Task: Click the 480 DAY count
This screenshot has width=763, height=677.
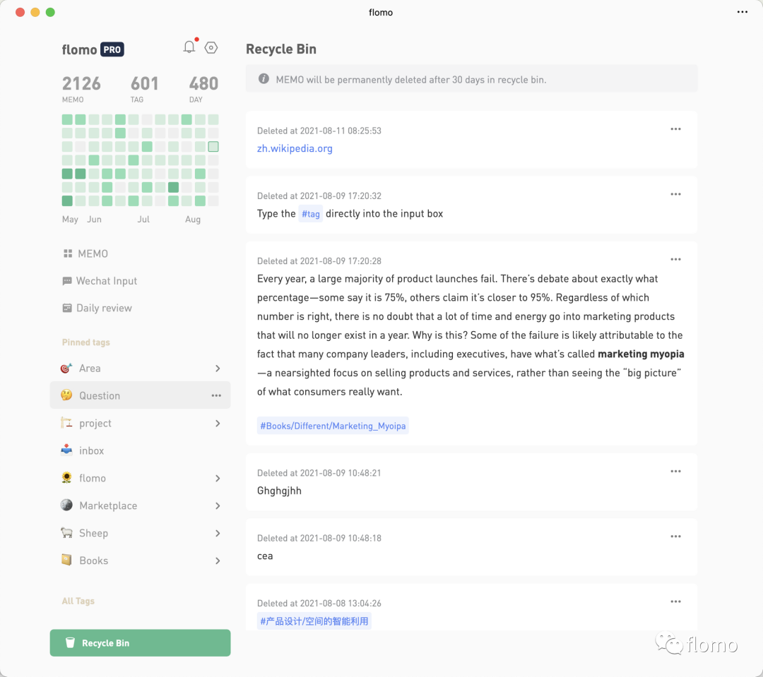Action: coord(203,88)
